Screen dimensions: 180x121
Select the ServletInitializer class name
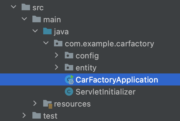tap(106, 92)
